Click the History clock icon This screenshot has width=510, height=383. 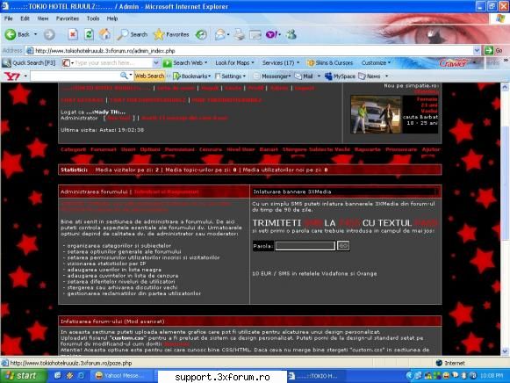point(201,34)
